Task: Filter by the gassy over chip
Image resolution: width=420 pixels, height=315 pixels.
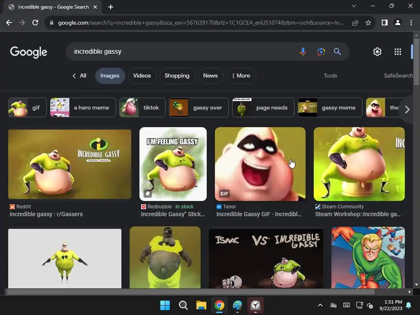Action: pos(199,107)
